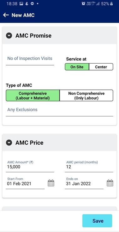Select On Site service option
This screenshot has width=119, height=232.
point(77,67)
